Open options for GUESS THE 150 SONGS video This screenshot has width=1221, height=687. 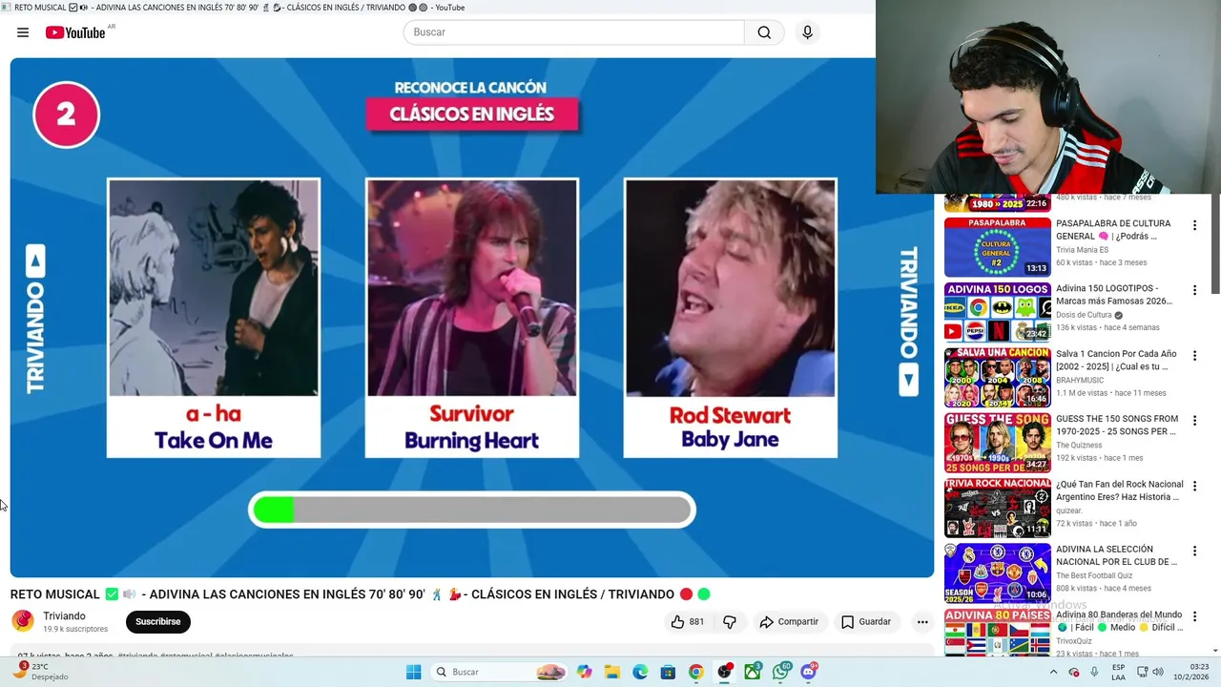(x=1194, y=421)
